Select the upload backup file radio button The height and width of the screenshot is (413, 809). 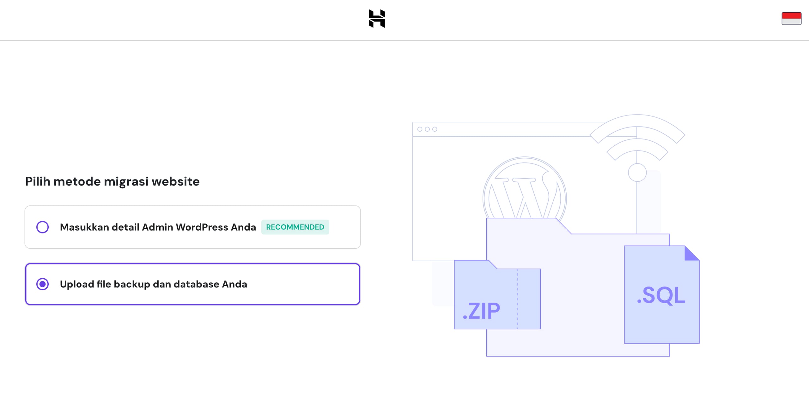tap(43, 284)
